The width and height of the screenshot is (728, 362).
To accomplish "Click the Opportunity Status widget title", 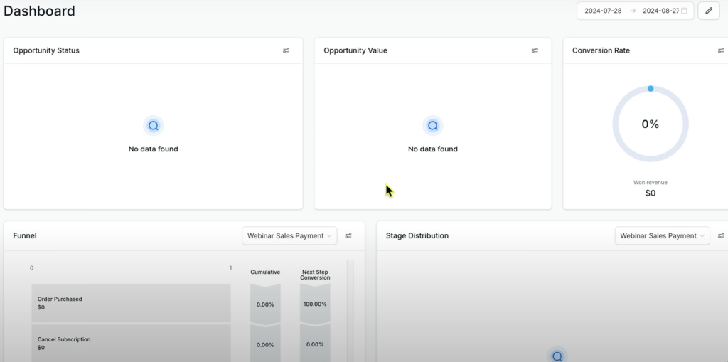I will tap(46, 50).
